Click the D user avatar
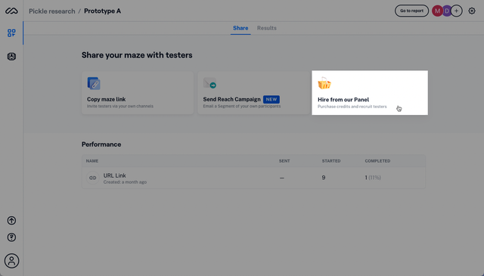 447,11
